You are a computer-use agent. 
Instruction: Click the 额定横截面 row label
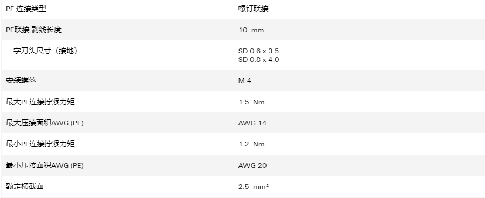[25, 186]
